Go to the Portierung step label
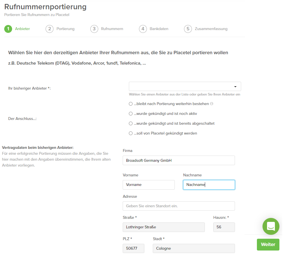 tap(66, 29)
